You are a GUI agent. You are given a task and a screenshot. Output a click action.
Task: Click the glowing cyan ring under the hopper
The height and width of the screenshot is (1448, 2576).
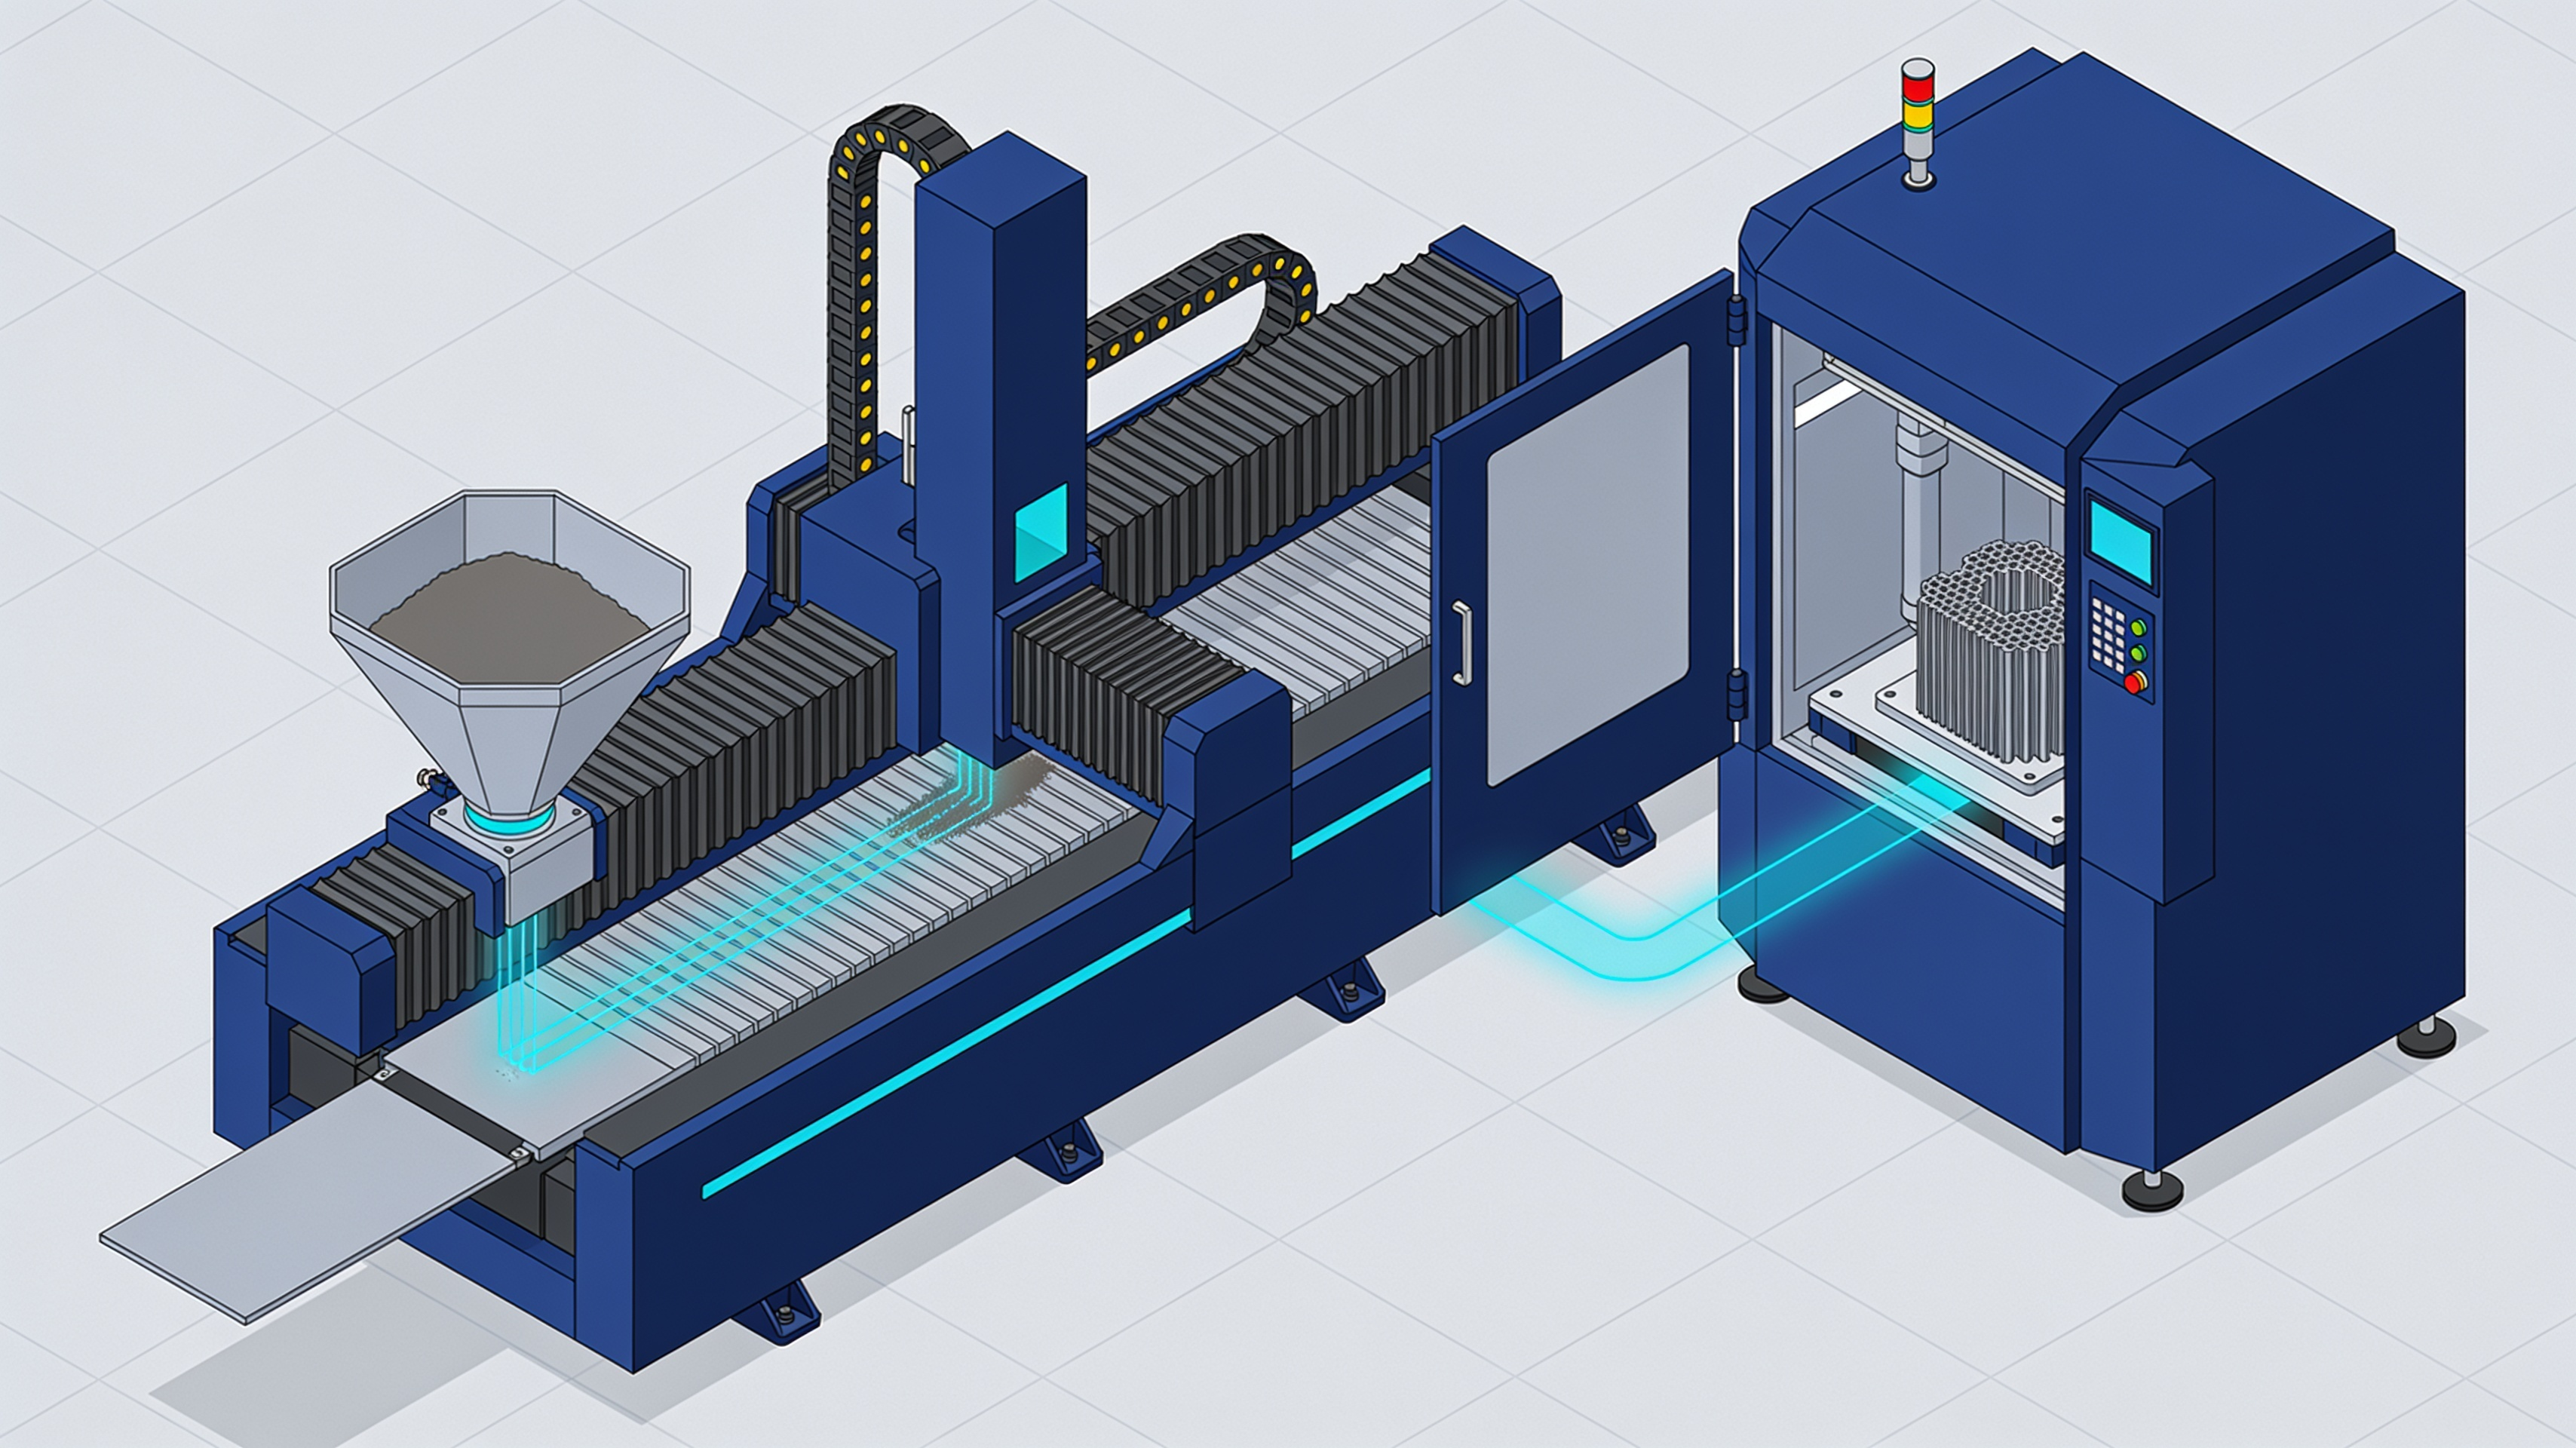click(511, 822)
